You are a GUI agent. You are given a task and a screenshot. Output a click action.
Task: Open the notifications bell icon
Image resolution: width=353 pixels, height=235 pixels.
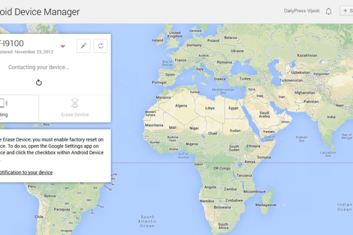pos(329,11)
